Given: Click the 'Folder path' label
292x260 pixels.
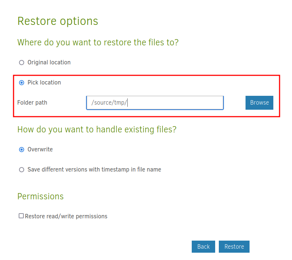Looking at the screenshot, I should click(x=32, y=103).
